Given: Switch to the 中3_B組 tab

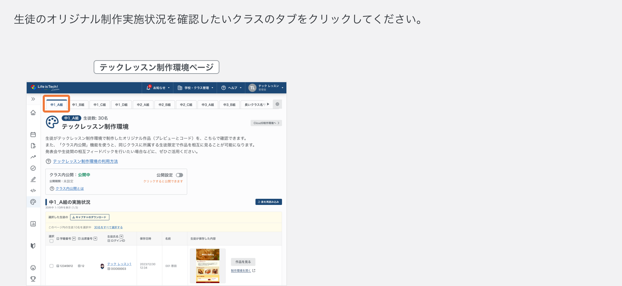Looking at the screenshot, I should pos(229,105).
